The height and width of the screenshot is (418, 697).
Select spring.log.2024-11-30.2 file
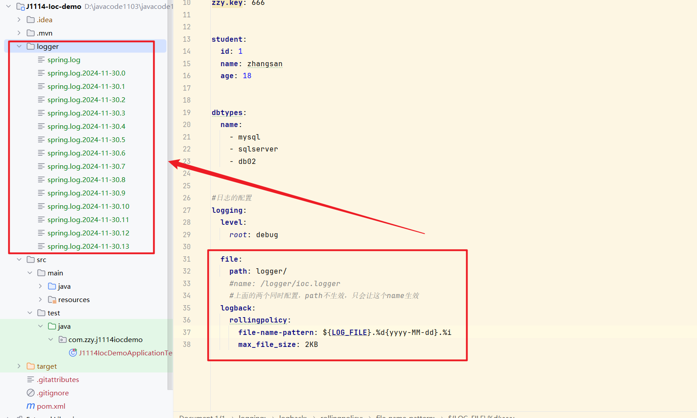[86, 100]
